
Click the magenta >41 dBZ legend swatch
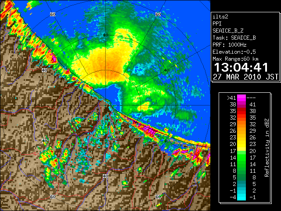[241, 98]
